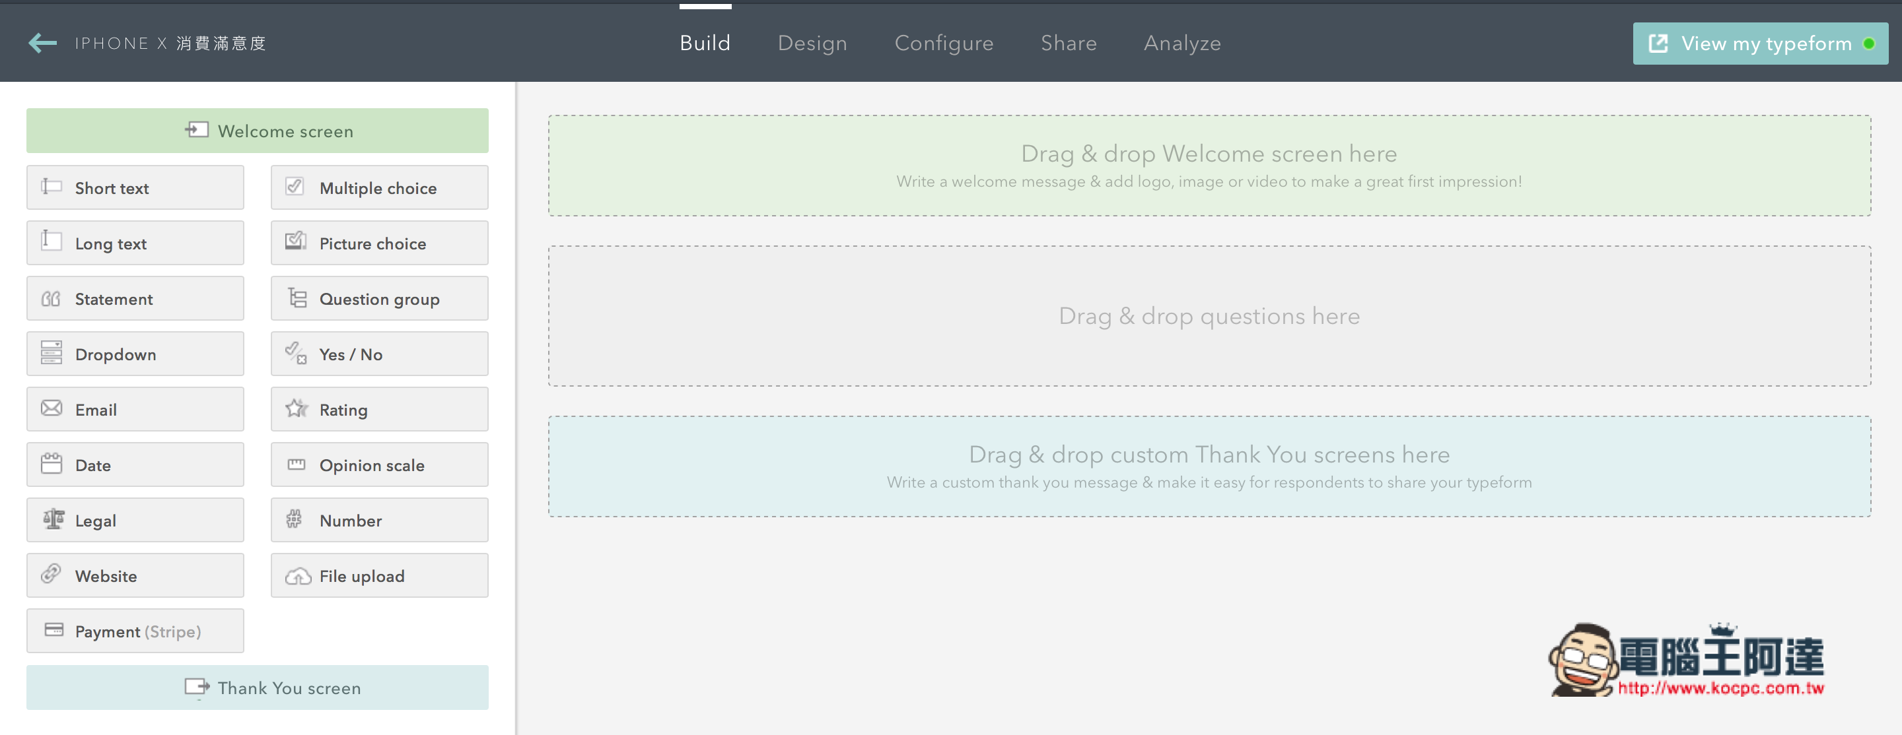Screen dimensions: 1902x735
Task: Click the Short text question icon
Action: coord(51,187)
